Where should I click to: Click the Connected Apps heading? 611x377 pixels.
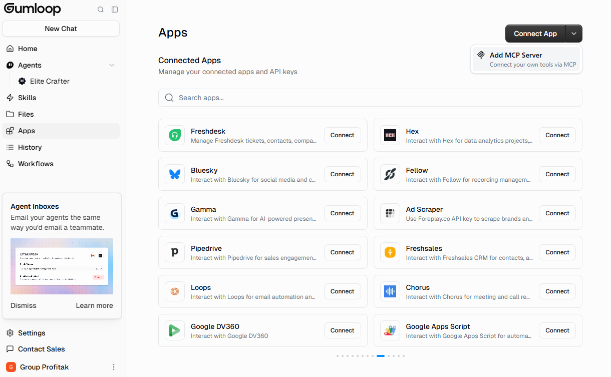point(190,61)
